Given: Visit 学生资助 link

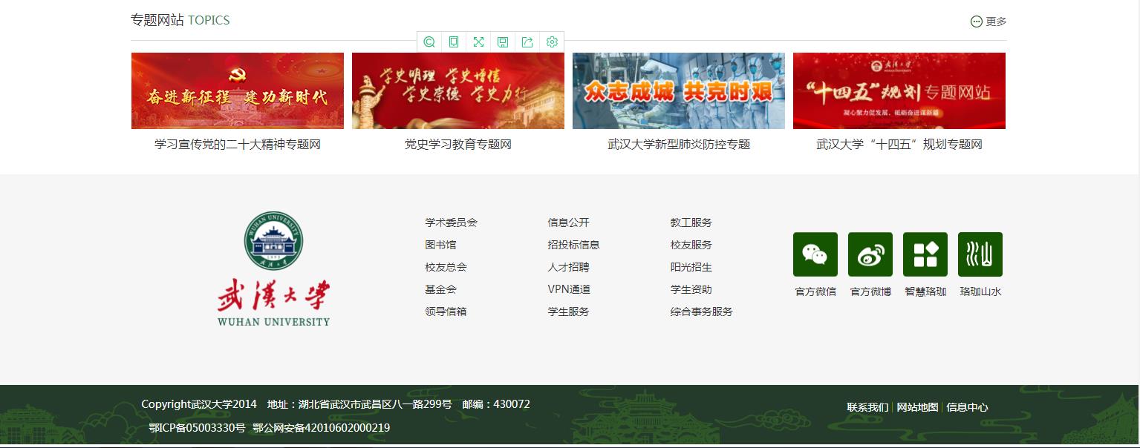Looking at the screenshot, I should 691,289.
